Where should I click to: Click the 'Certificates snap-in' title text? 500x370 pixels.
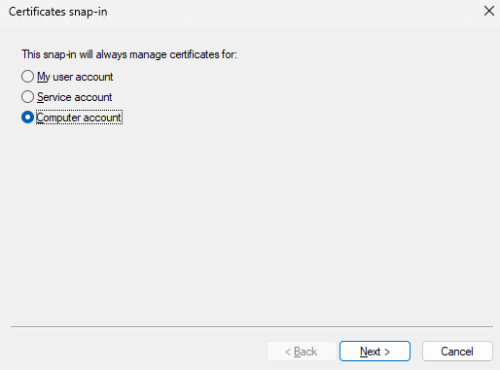pyautogui.click(x=58, y=12)
